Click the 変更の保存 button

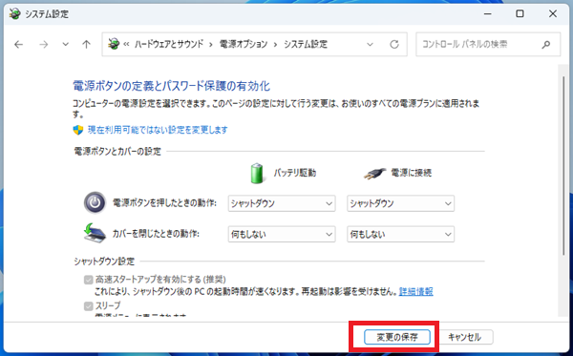click(397, 337)
